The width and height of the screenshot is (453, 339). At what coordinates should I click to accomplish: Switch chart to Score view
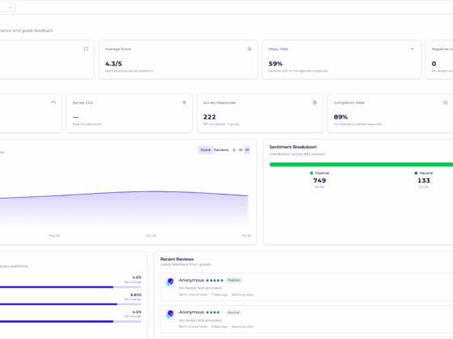pyautogui.click(x=205, y=150)
